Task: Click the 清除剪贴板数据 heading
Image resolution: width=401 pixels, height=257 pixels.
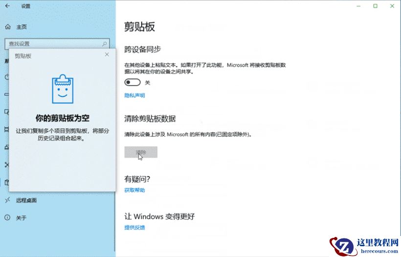Action: (x=150, y=119)
